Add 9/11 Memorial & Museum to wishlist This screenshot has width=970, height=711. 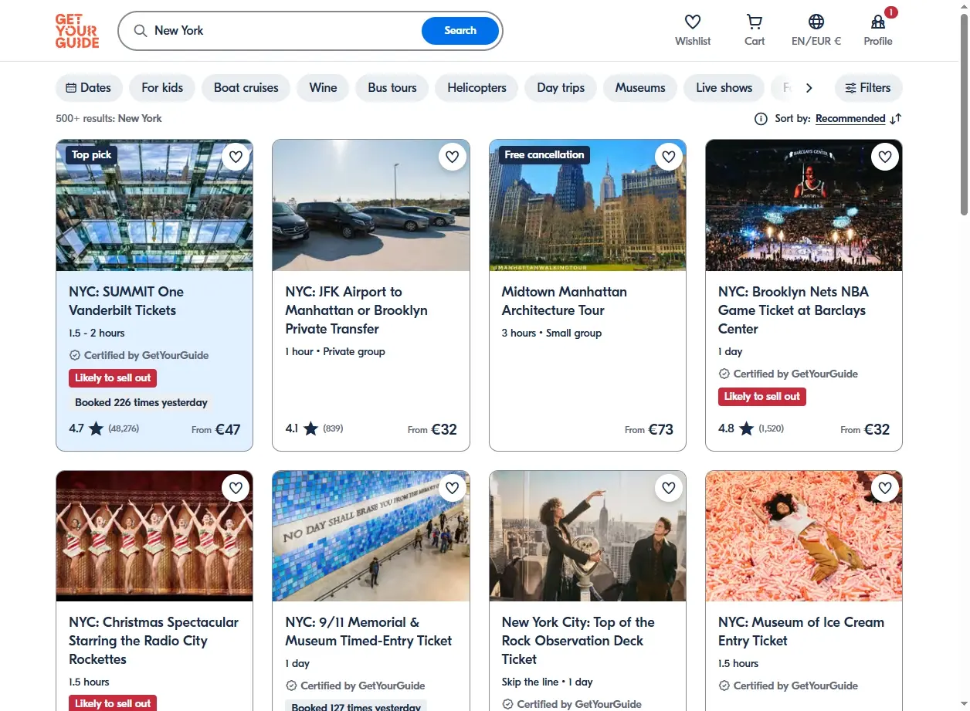tap(453, 488)
